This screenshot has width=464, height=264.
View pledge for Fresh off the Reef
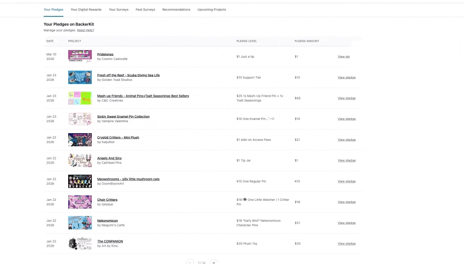pos(346,78)
